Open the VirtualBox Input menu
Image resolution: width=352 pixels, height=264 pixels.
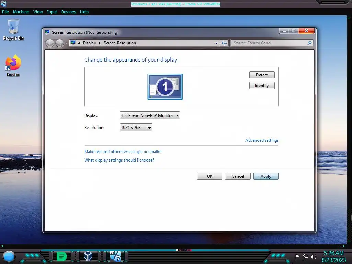pyautogui.click(x=52, y=12)
